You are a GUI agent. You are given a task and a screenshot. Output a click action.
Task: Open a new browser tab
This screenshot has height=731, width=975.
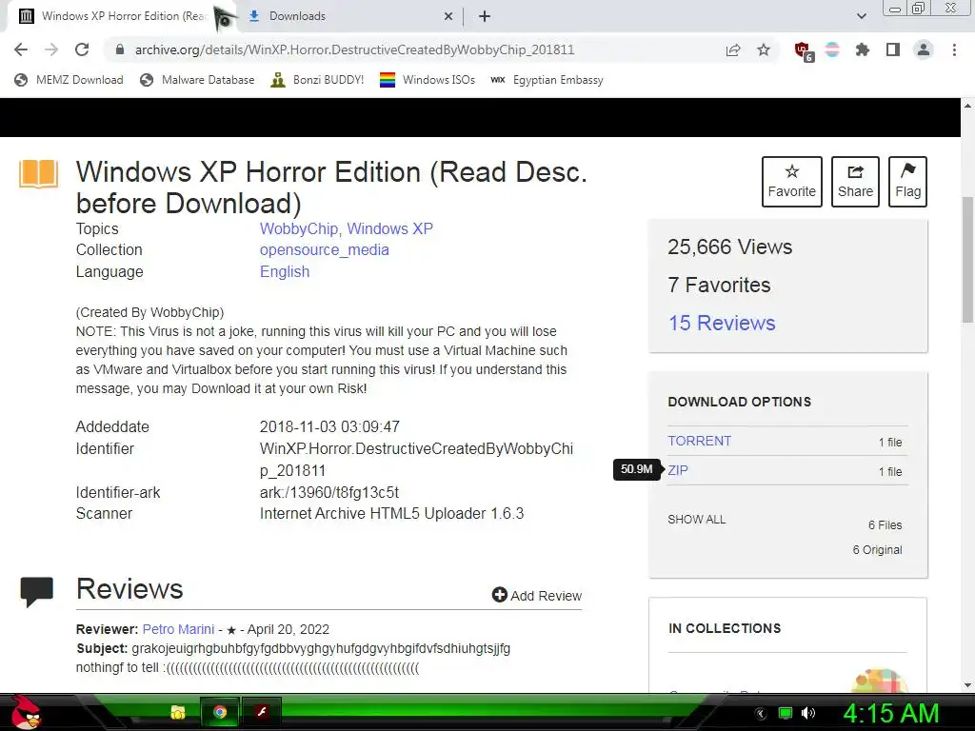click(x=485, y=16)
